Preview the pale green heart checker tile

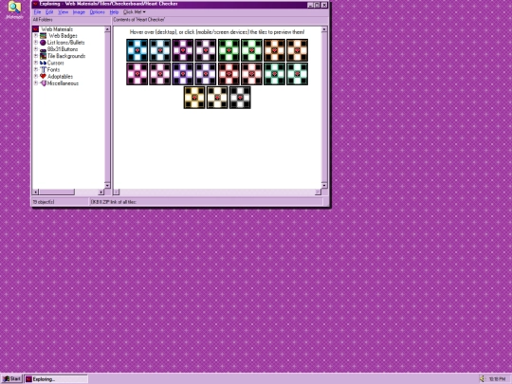[251, 50]
